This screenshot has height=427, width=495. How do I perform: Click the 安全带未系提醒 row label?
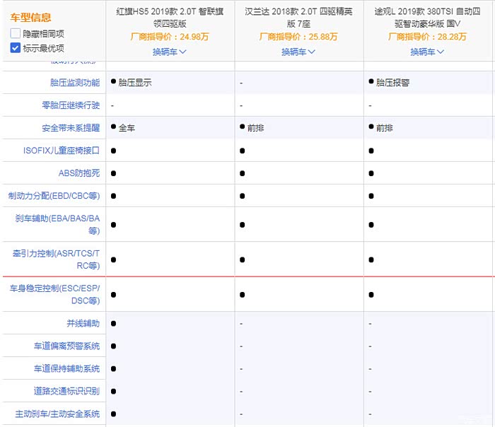[x=71, y=128]
